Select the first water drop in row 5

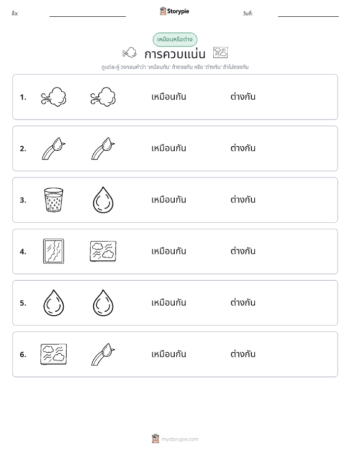click(x=54, y=303)
